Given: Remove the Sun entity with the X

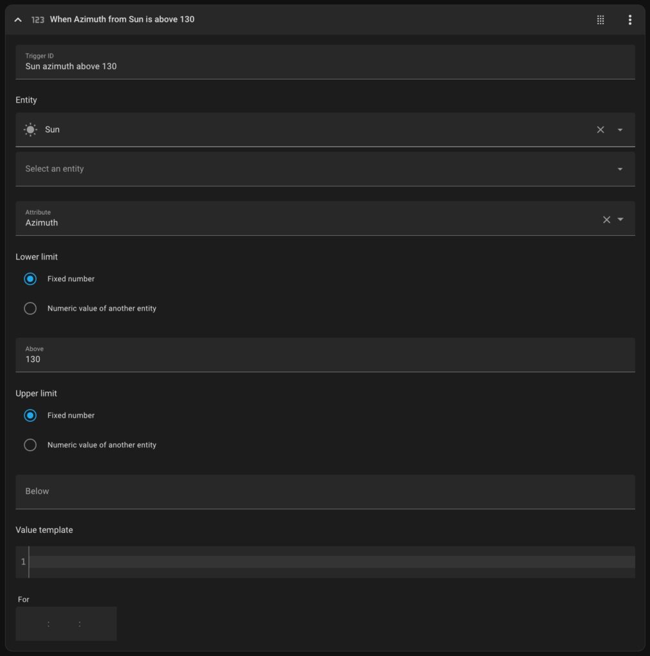Looking at the screenshot, I should [x=600, y=129].
